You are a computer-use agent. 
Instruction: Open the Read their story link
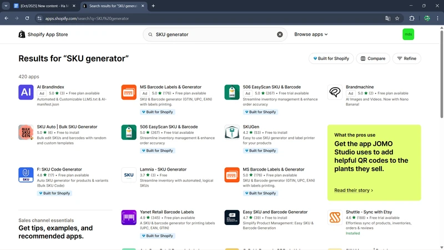click(x=354, y=191)
